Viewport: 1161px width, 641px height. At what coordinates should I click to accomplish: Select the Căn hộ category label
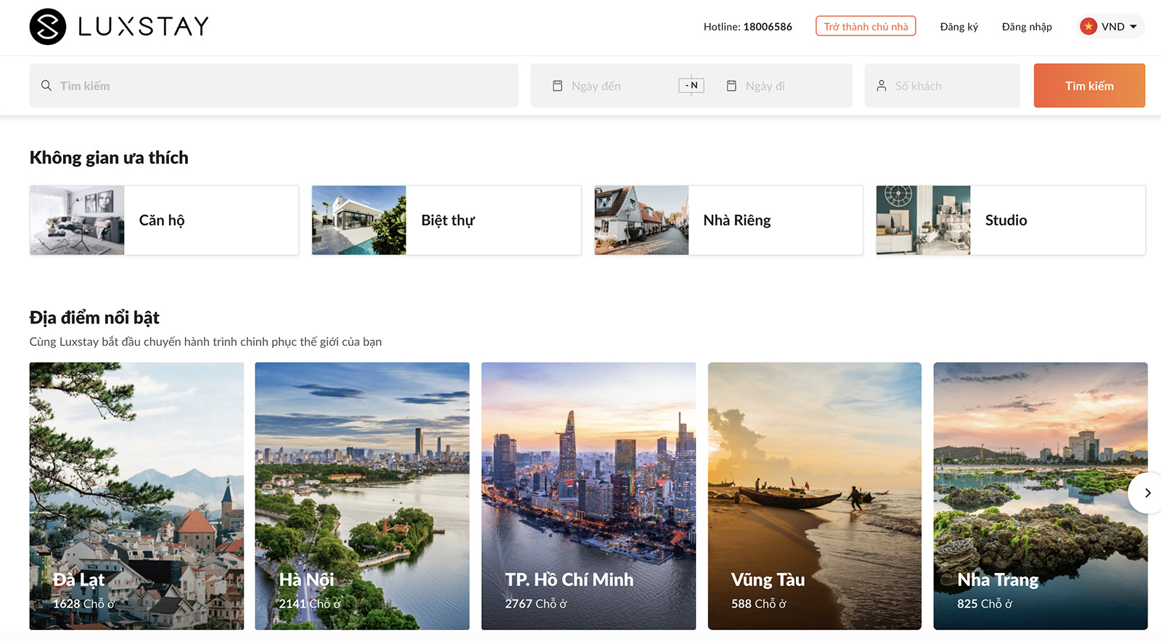coord(162,220)
